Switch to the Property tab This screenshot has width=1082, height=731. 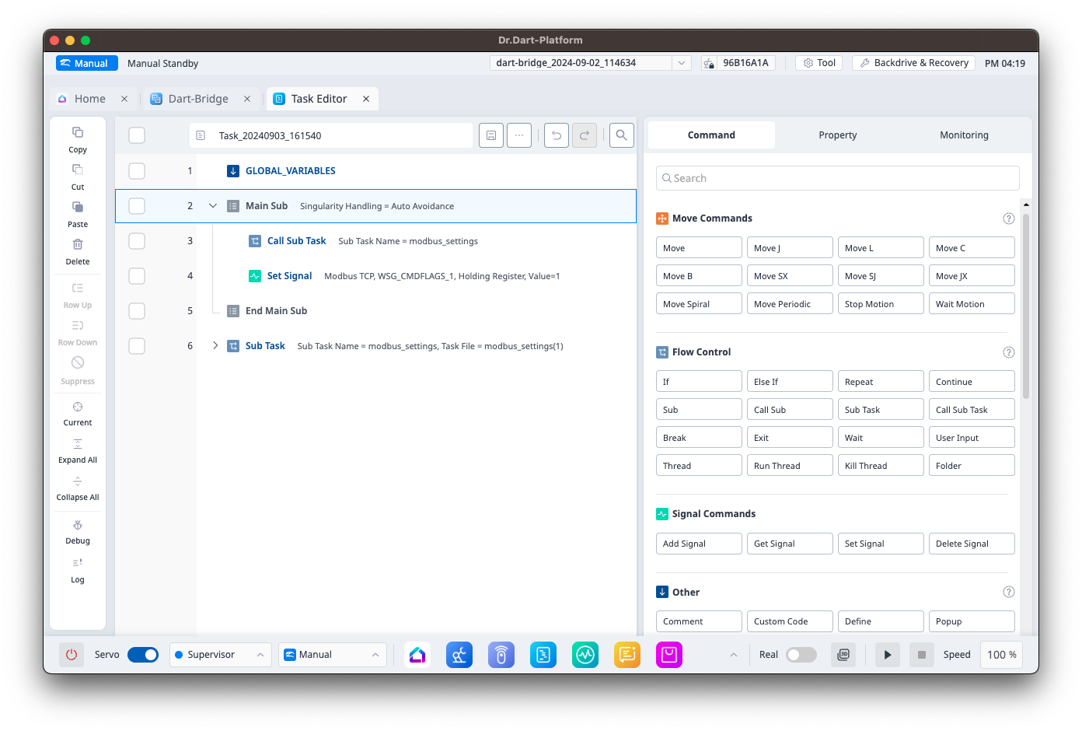pos(837,135)
